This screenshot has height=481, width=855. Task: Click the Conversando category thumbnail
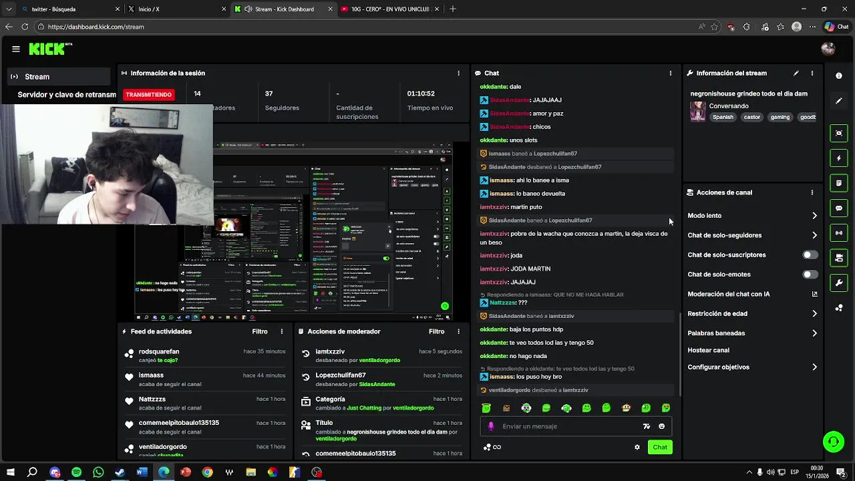(x=698, y=112)
